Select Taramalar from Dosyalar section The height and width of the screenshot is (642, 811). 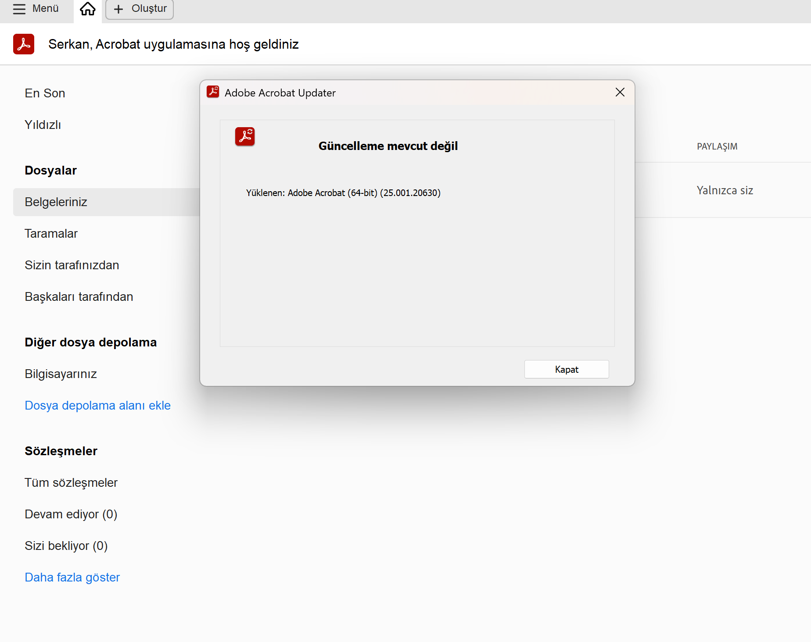click(51, 233)
